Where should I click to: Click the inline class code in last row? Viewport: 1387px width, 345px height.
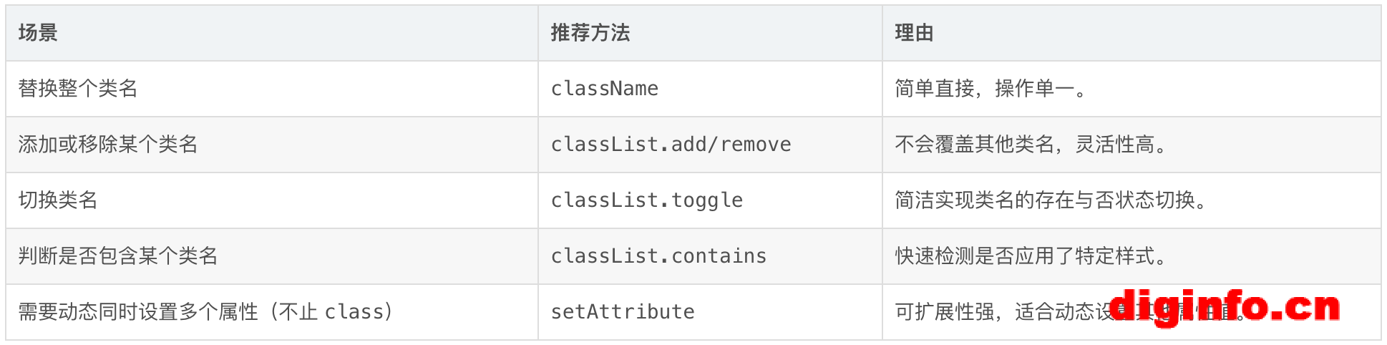pos(354,312)
